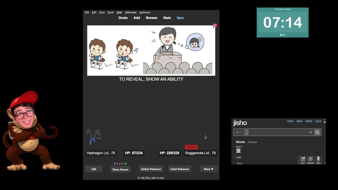The image size is (338, 190).
Task: Open the Ankimon menu
Action: point(145,12)
